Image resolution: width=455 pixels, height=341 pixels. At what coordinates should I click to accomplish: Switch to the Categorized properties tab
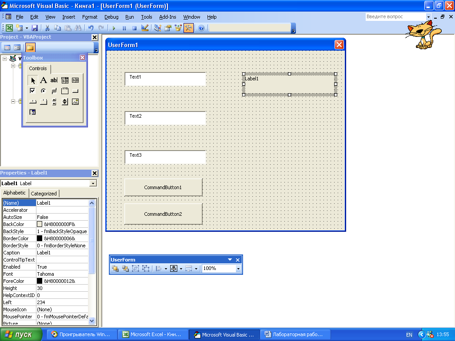pos(44,194)
